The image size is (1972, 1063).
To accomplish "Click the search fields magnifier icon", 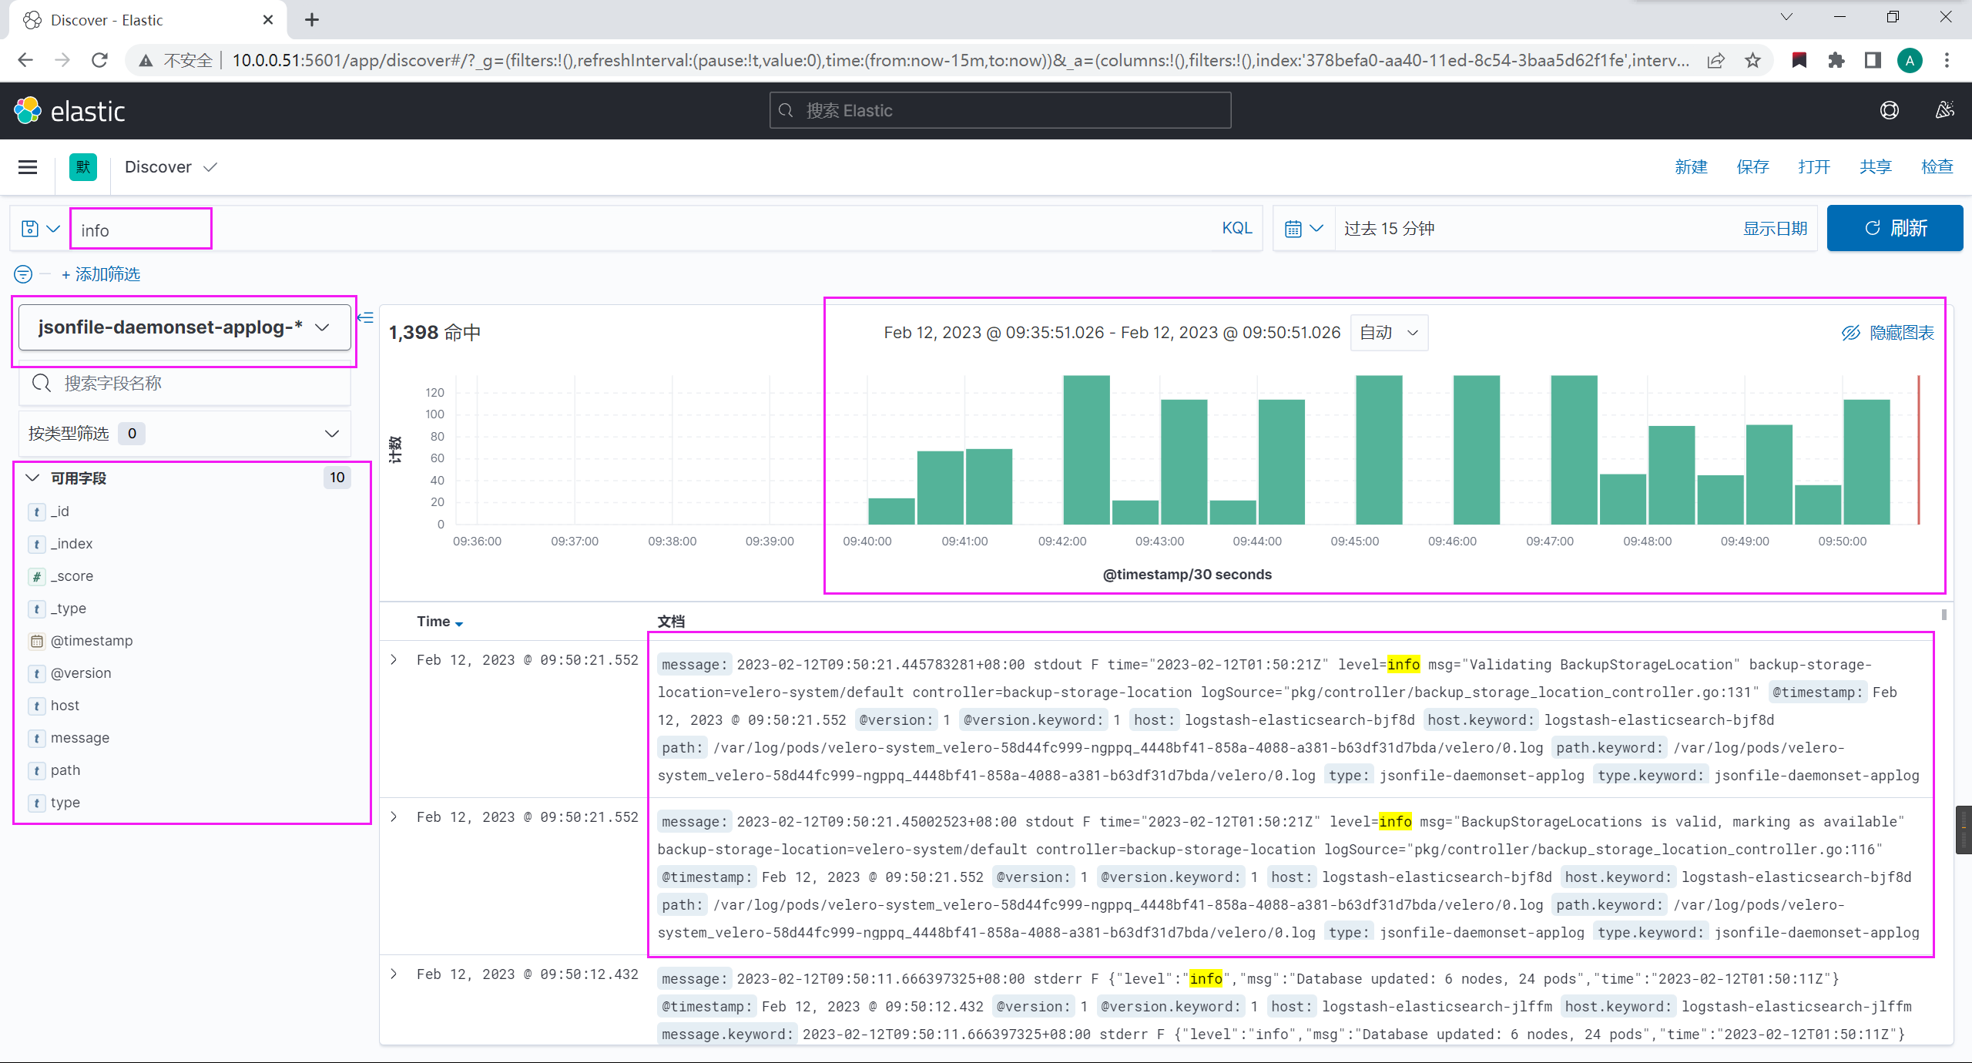I will (42, 383).
